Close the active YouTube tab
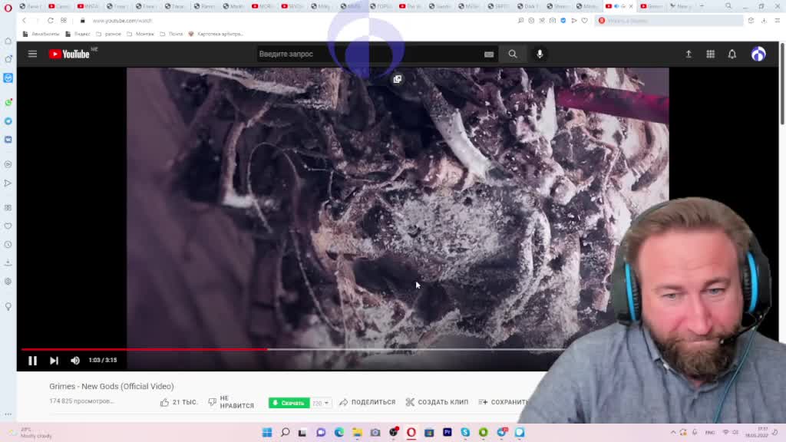Screen dimensions: 786x442 [631, 6]
